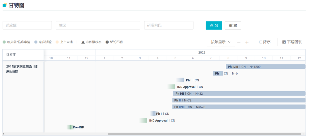Click the 降序 sort order button
Image resolution: width=311 pixels, height=139 pixels.
pyautogui.click(x=264, y=42)
